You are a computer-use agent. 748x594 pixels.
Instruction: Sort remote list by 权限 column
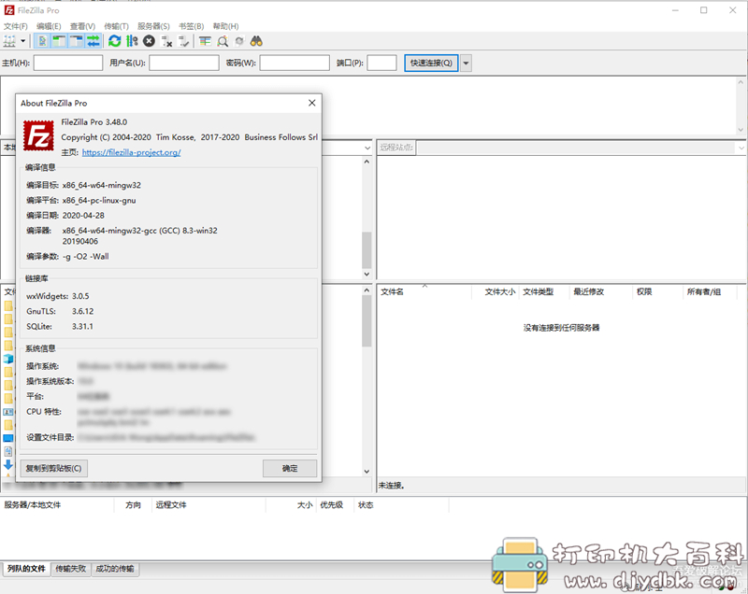[658, 291]
